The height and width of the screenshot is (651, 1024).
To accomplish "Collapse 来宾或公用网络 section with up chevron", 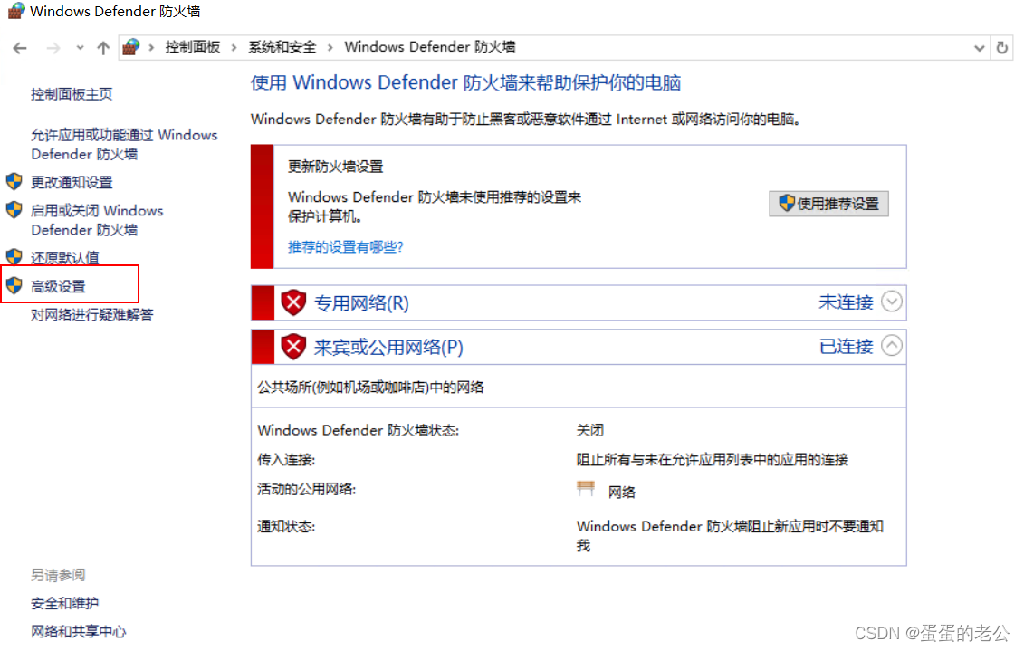I will pyautogui.click(x=892, y=345).
